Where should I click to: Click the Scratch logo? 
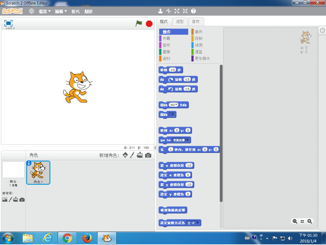12,11
